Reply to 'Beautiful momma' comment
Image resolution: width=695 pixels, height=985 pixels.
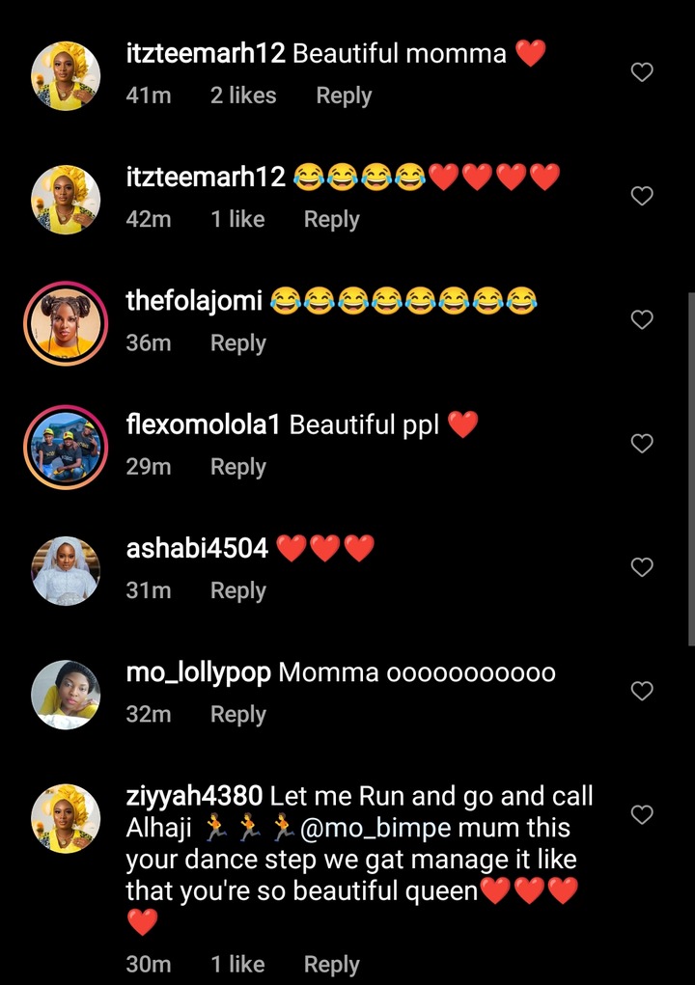pos(344,96)
